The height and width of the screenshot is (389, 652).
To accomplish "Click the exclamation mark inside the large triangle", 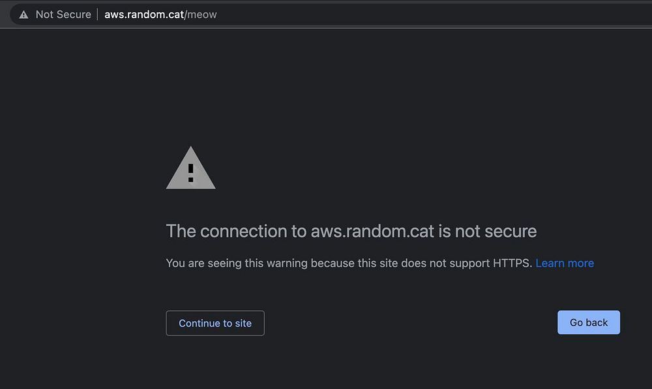I will 190,173.
